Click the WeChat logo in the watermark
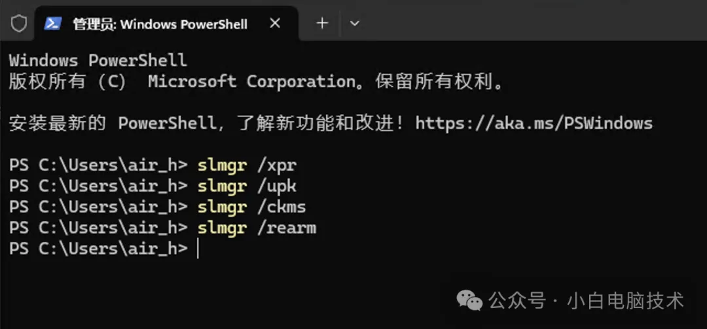Screen dimensions: 707x329 (x=469, y=300)
